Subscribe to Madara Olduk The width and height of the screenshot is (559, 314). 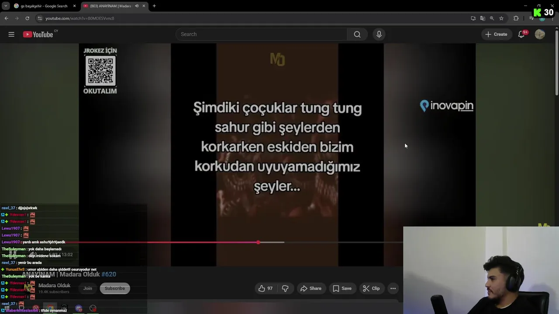115,288
